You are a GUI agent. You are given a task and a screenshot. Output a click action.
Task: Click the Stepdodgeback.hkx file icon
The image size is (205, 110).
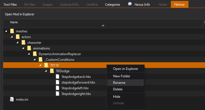(x=58, y=76)
